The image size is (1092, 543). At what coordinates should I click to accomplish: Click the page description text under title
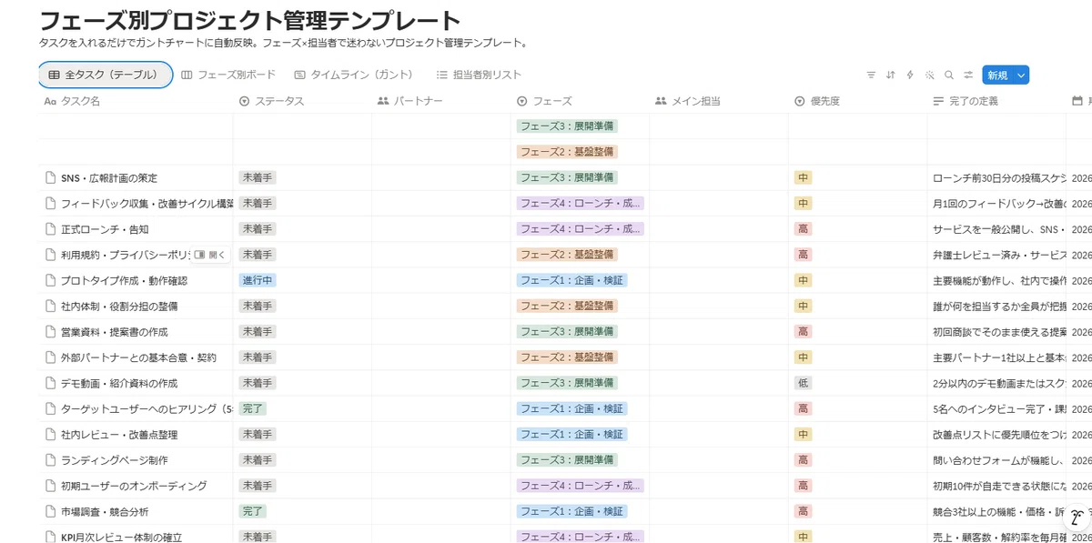[x=283, y=43]
